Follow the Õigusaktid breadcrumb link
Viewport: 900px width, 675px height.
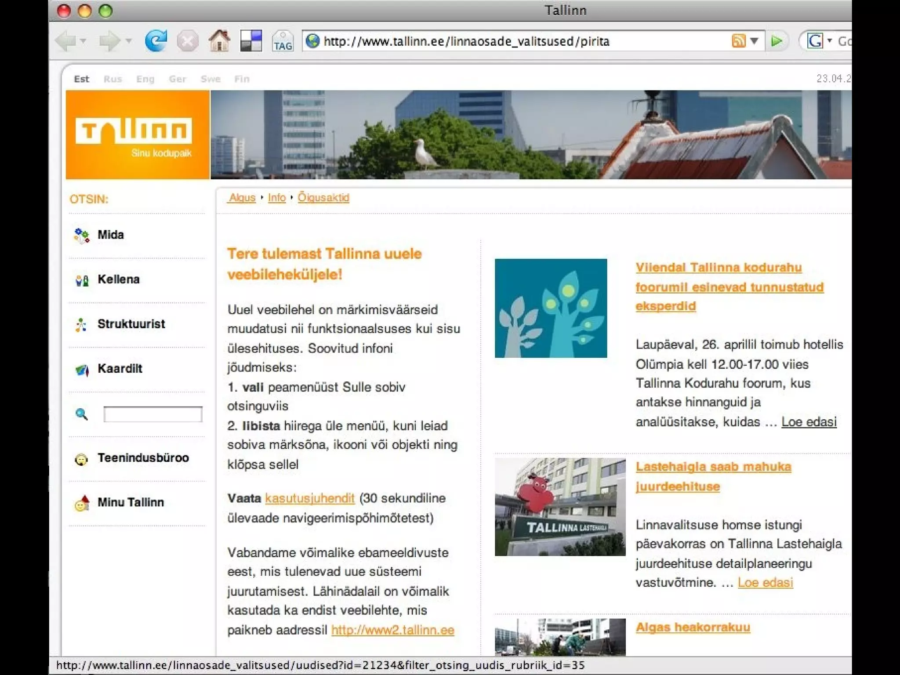[x=323, y=198]
